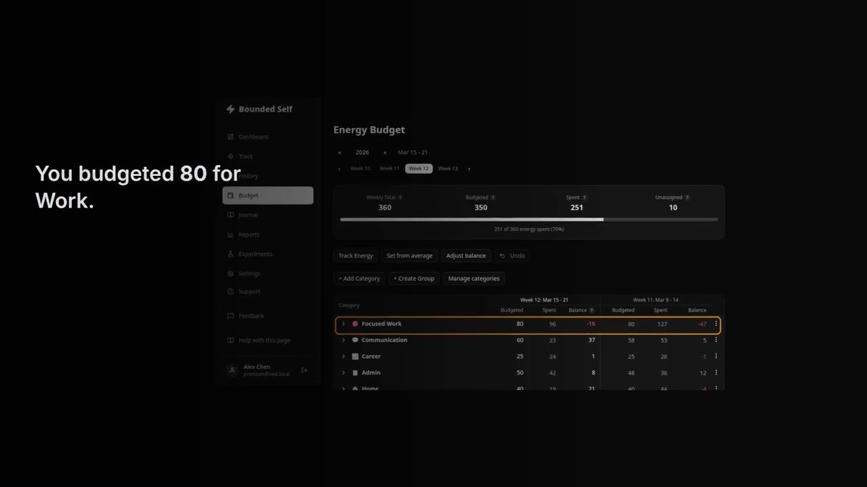
Task: Open Support via its question icon
Action: pyautogui.click(x=230, y=292)
